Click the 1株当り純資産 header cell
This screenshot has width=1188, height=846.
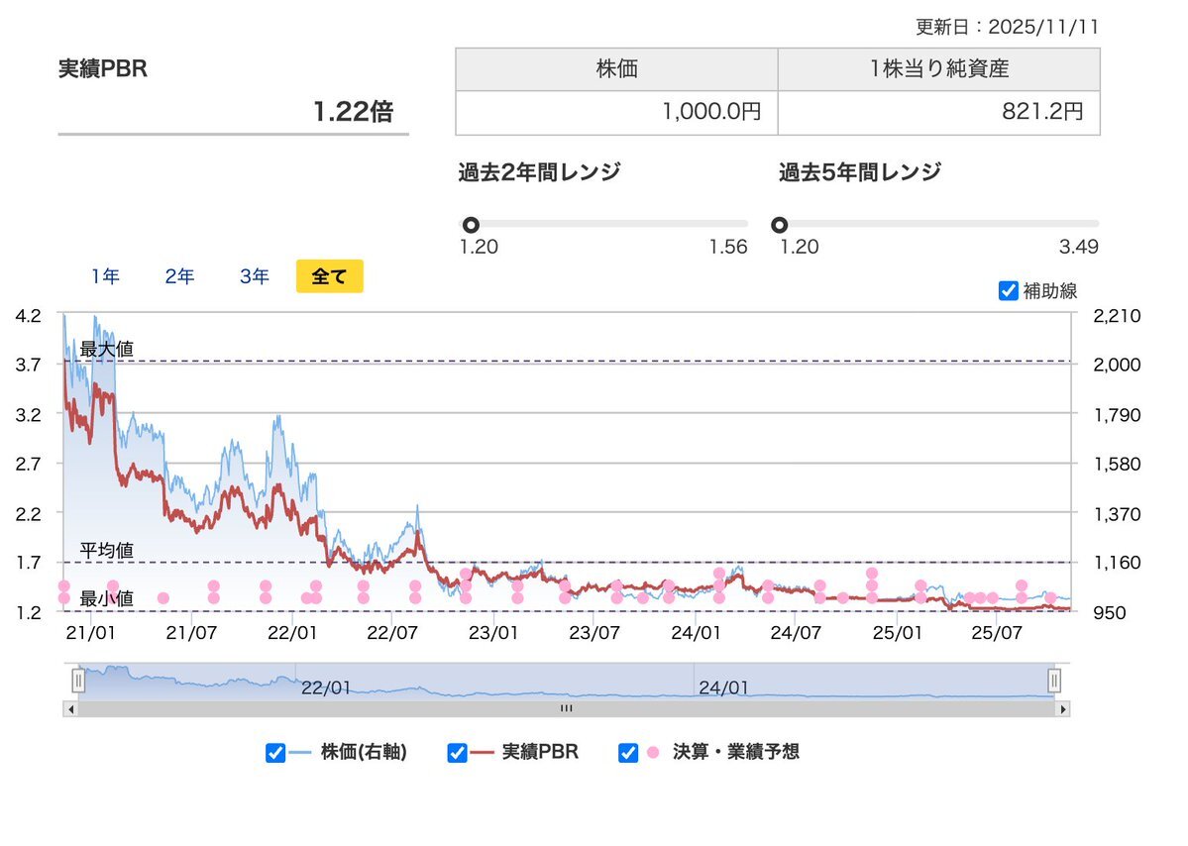(938, 69)
